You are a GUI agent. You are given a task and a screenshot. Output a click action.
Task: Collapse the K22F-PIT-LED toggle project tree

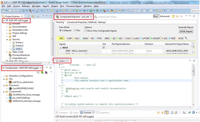click(3, 21)
